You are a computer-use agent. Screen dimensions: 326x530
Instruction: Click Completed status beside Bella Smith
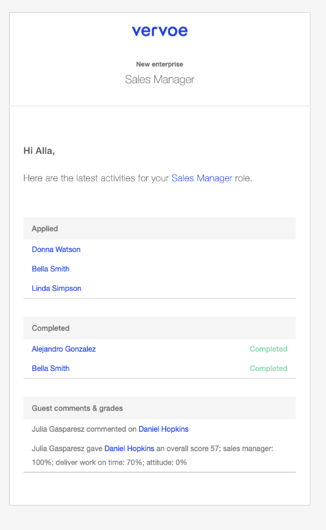click(268, 368)
